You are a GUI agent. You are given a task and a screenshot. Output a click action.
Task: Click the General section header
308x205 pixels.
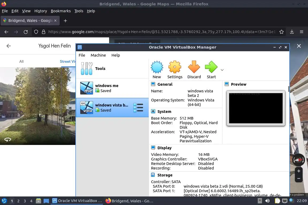tap(165, 84)
